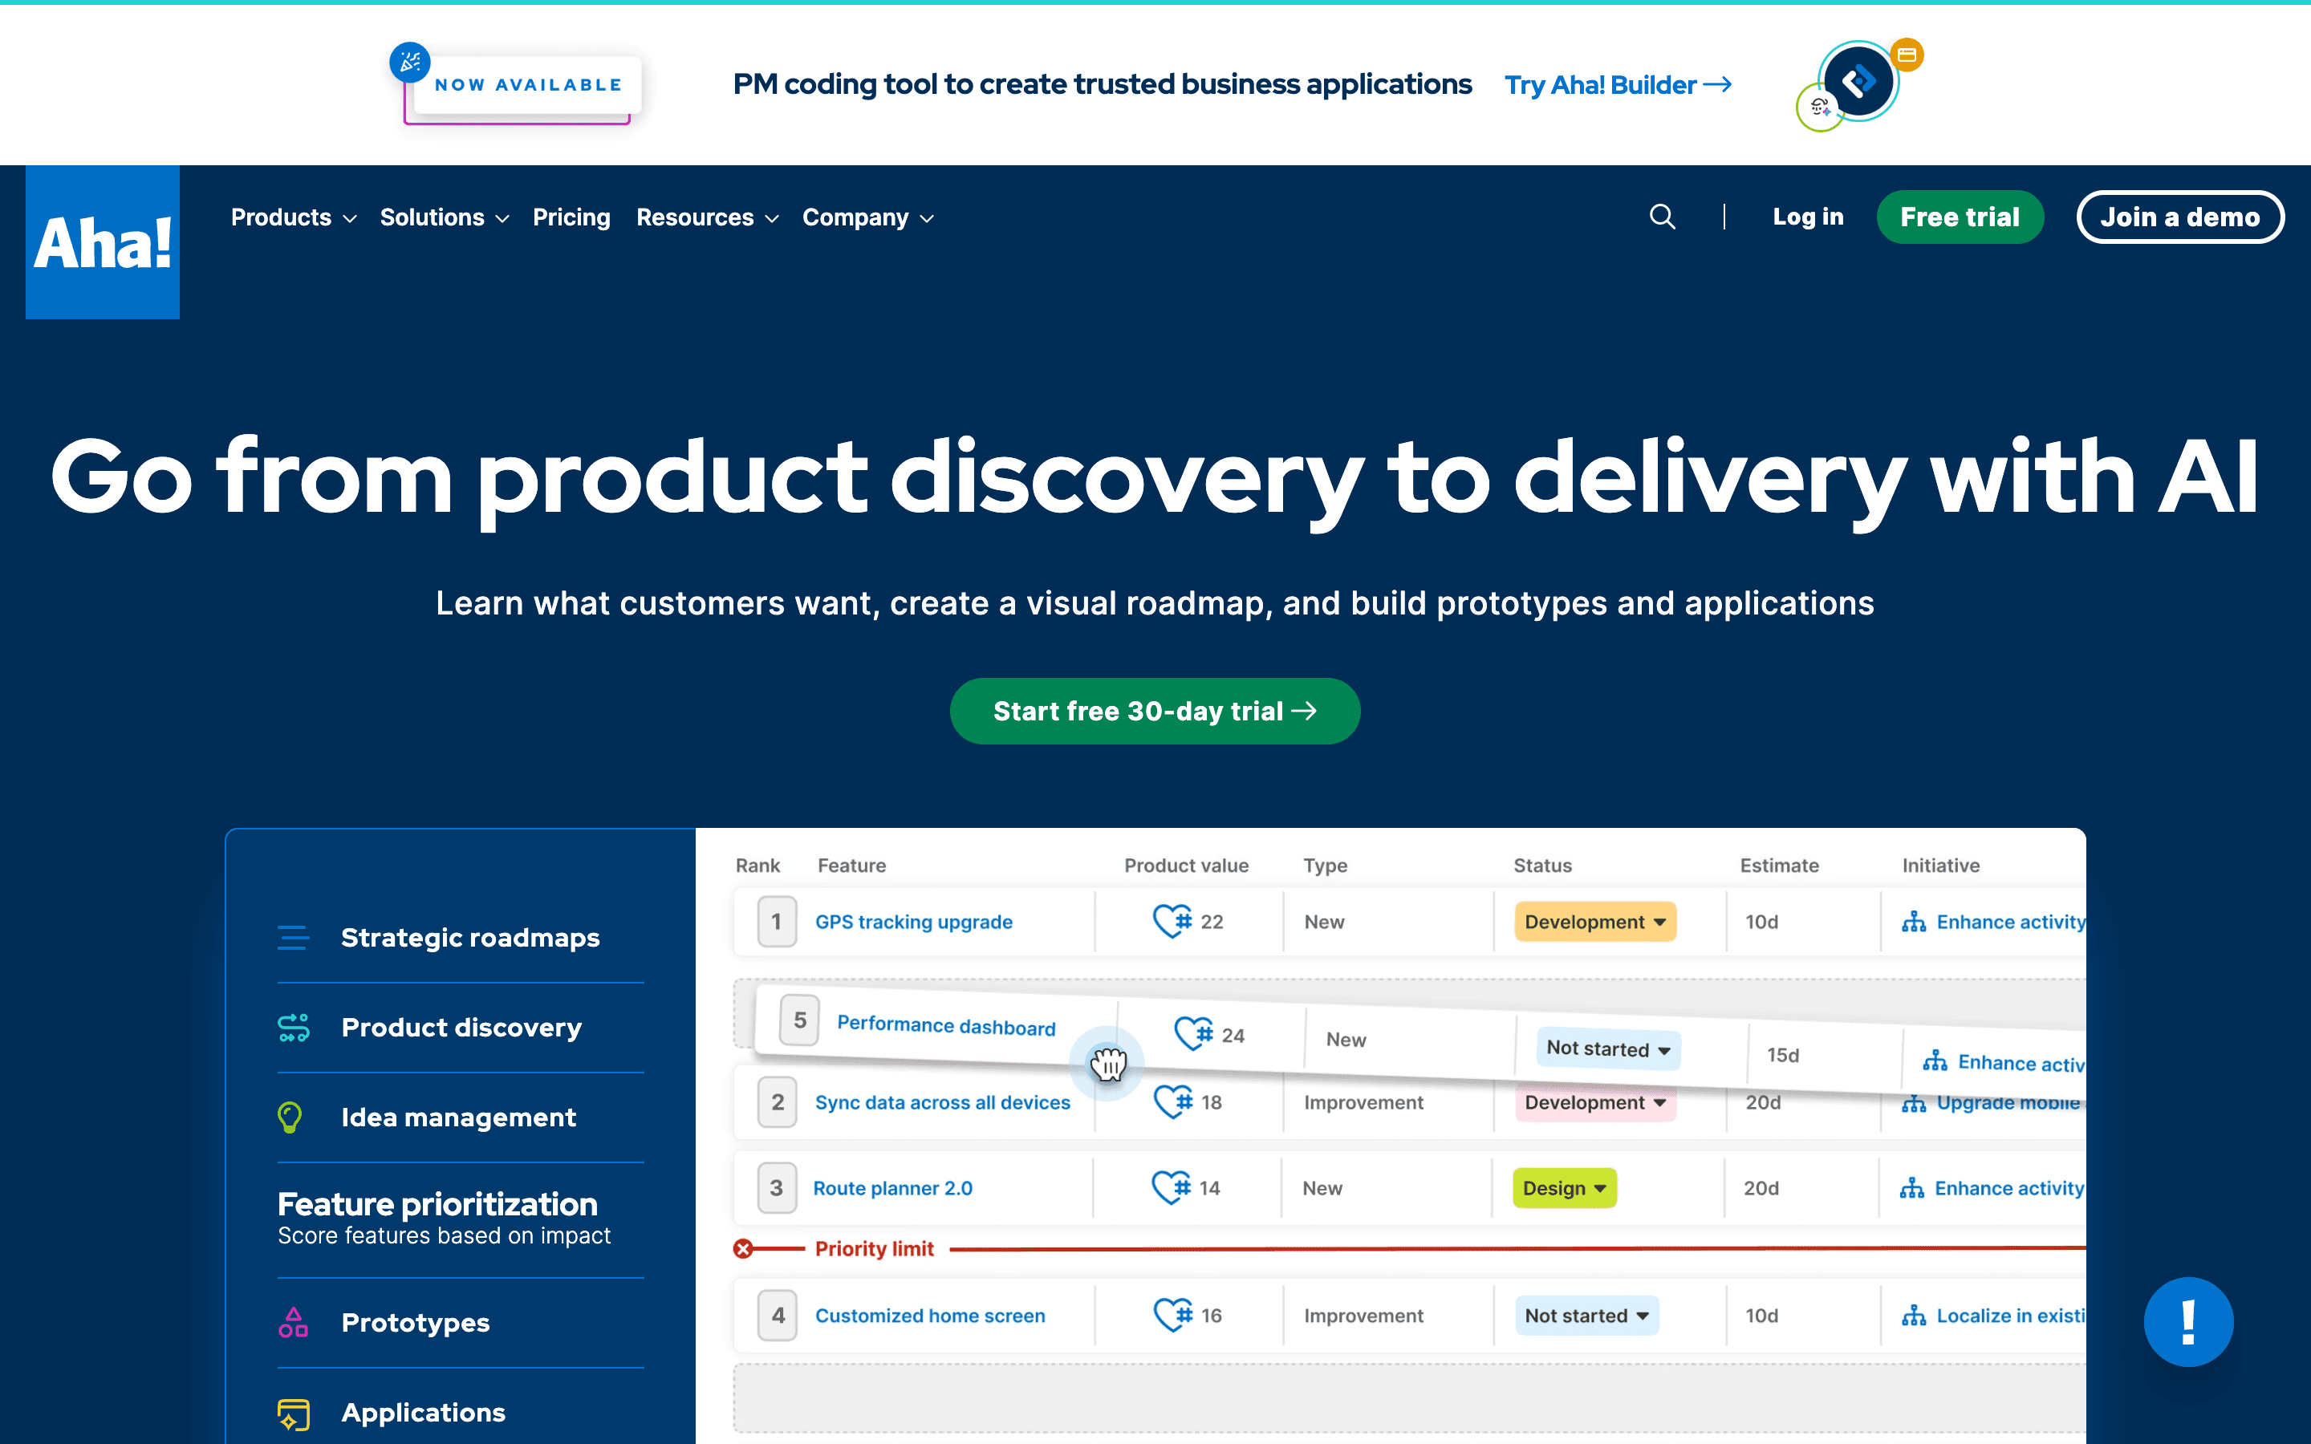This screenshot has width=2311, height=1444.
Task: Go to the Pricing page
Action: tap(571, 217)
